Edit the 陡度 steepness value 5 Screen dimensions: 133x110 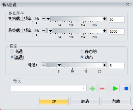[117, 66]
